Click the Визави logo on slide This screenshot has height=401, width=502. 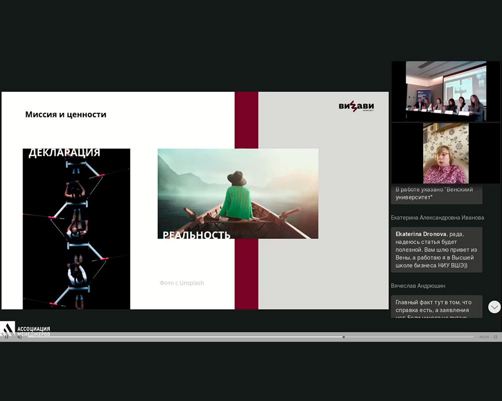[356, 107]
